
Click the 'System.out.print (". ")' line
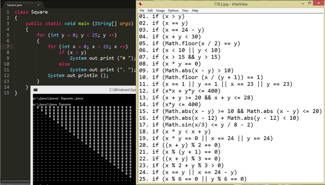[x=103, y=70]
